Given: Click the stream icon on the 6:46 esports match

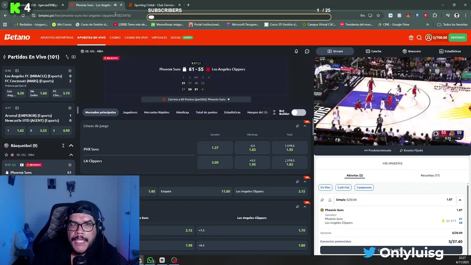Looking at the screenshot, I should (x=17, y=71).
